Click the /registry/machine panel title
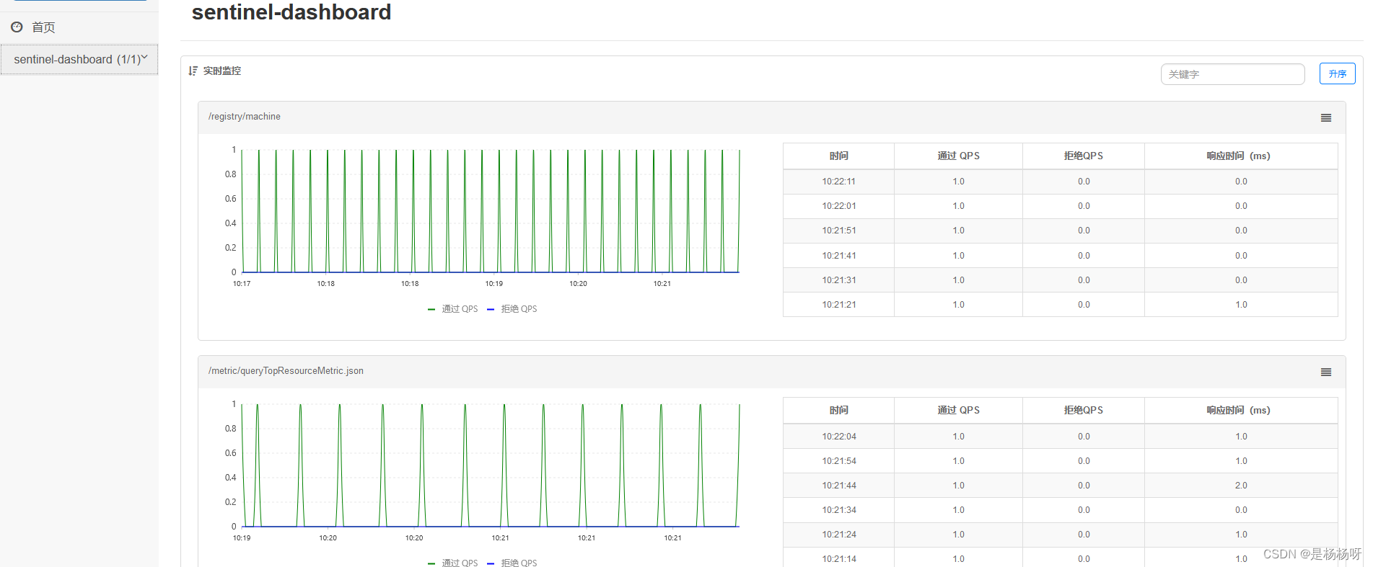 click(x=245, y=117)
